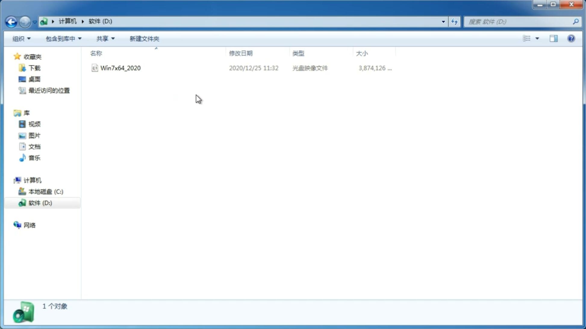Image resolution: width=586 pixels, height=329 pixels.
Task: Click back navigation arrow button
Action: 11,21
